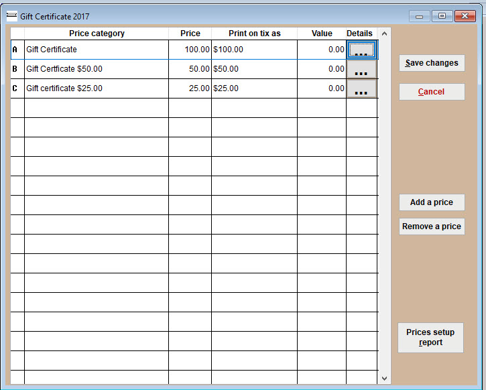
Task: Click the Price category column header
Action: click(x=97, y=34)
